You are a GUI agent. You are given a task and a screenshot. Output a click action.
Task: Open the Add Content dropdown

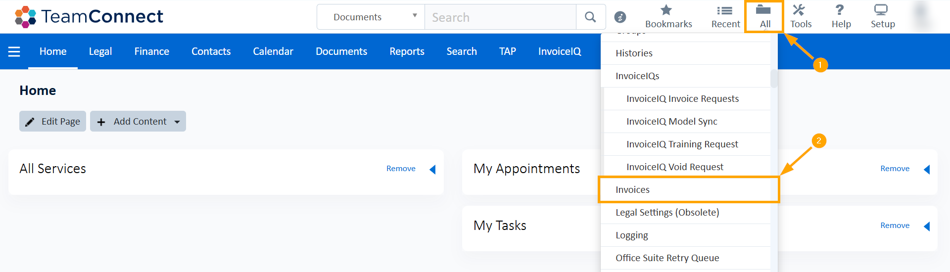click(x=138, y=122)
